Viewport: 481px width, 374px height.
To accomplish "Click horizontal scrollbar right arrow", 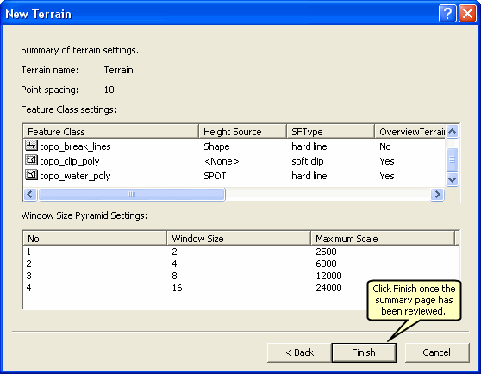I will tap(437, 194).
